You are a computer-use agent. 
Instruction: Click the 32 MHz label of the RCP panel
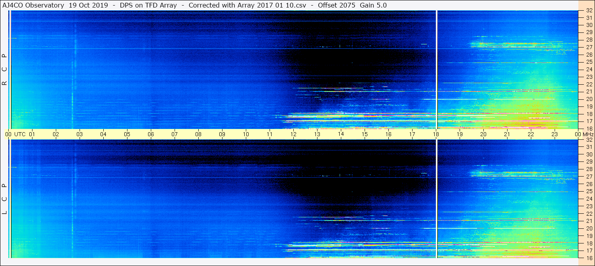click(589, 11)
